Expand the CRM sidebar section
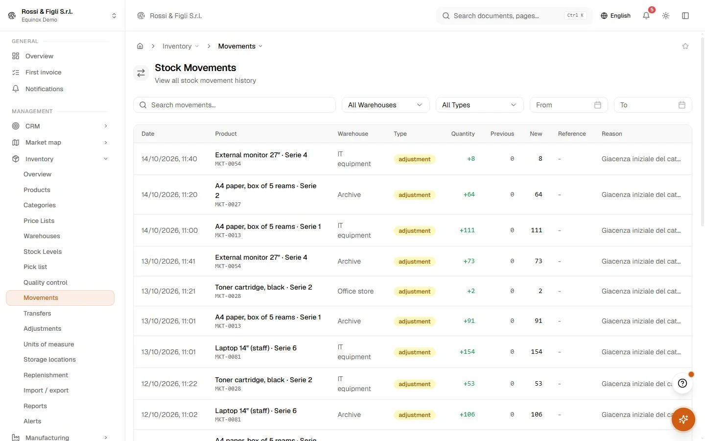Screen dimensions: 705x441 pos(106,126)
